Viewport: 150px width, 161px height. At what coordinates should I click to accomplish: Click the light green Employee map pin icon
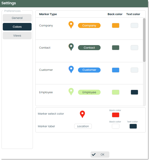[71, 91]
